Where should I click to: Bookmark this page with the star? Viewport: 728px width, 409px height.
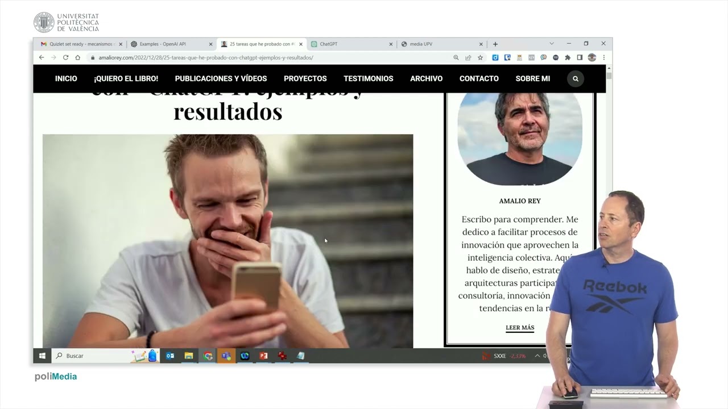(x=480, y=57)
